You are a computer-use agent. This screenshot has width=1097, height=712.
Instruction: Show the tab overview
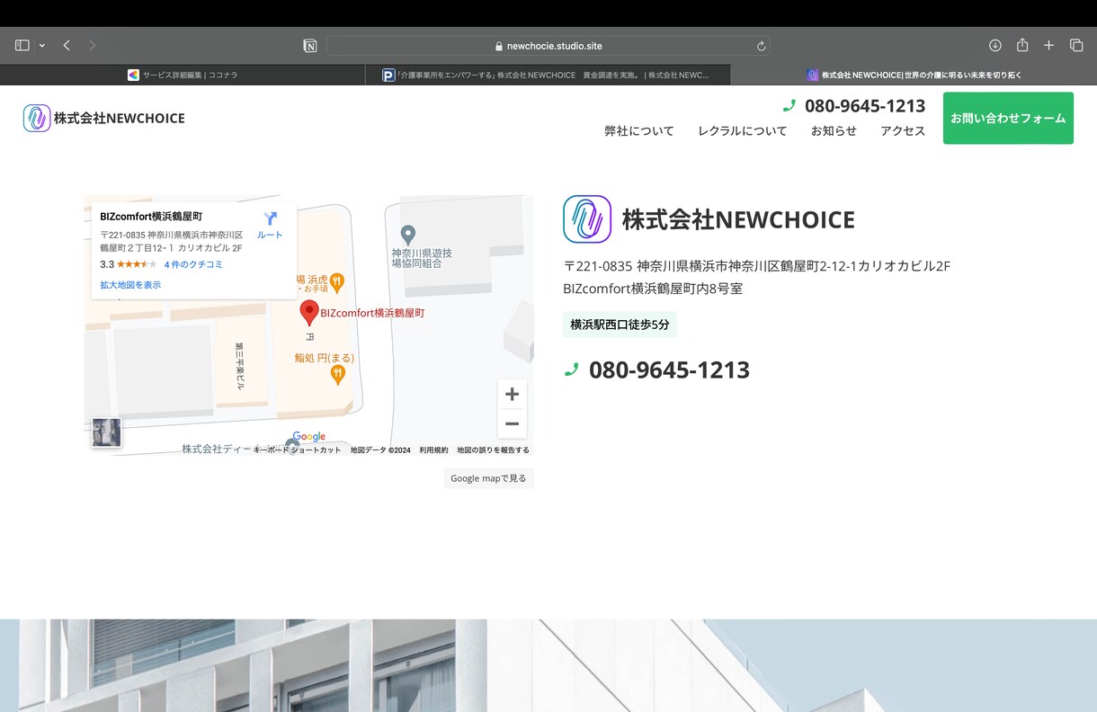(x=1076, y=45)
